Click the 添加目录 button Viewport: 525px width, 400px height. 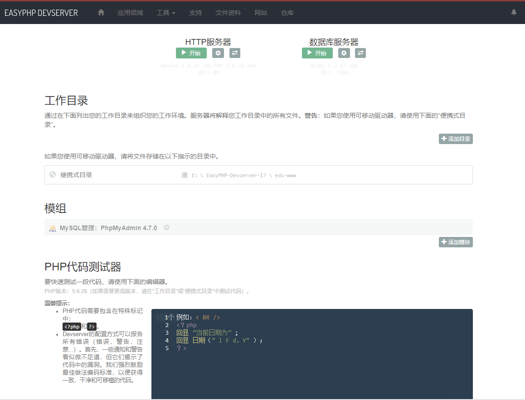click(x=455, y=139)
